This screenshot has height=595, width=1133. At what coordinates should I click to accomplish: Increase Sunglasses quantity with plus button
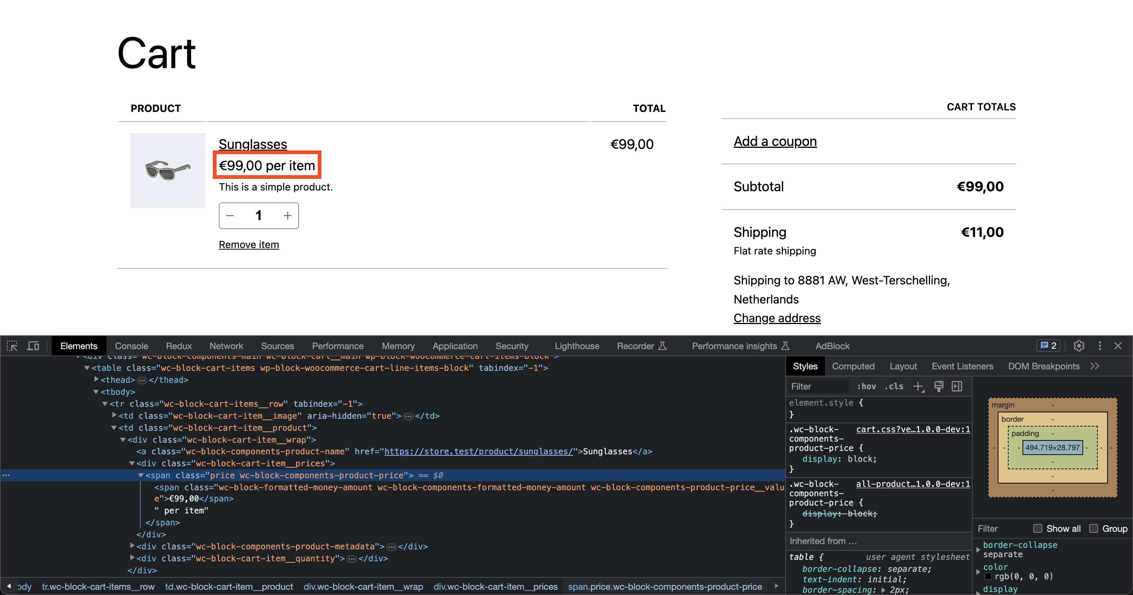(x=287, y=215)
